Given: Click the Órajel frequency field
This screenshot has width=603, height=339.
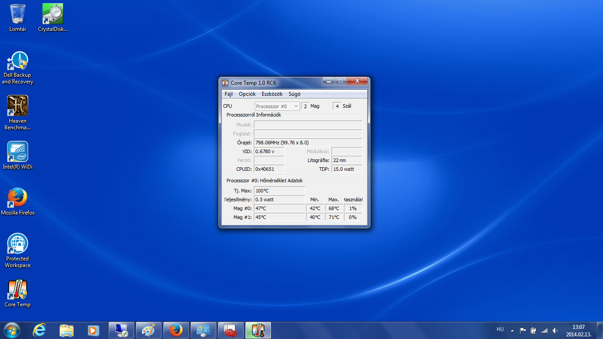Looking at the screenshot, I should pos(308,143).
